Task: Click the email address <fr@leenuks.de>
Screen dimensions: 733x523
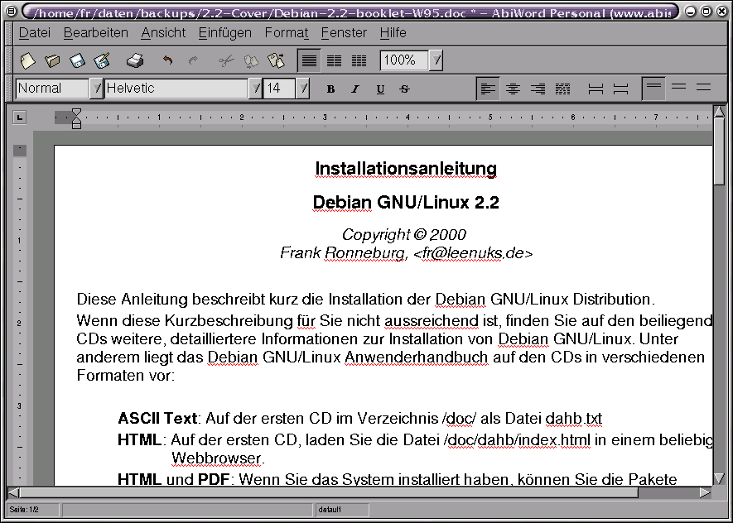Action: click(x=473, y=253)
